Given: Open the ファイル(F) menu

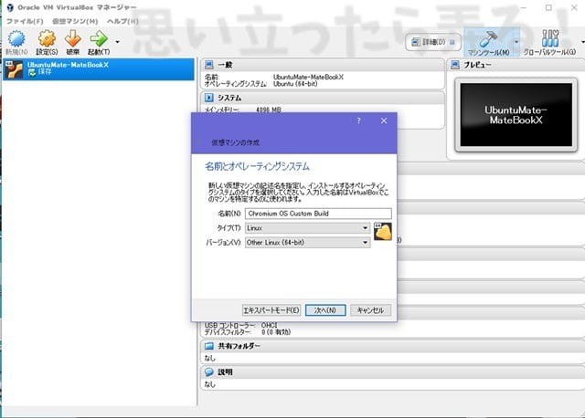Looking at the screenshot, I should pos(25,21).
